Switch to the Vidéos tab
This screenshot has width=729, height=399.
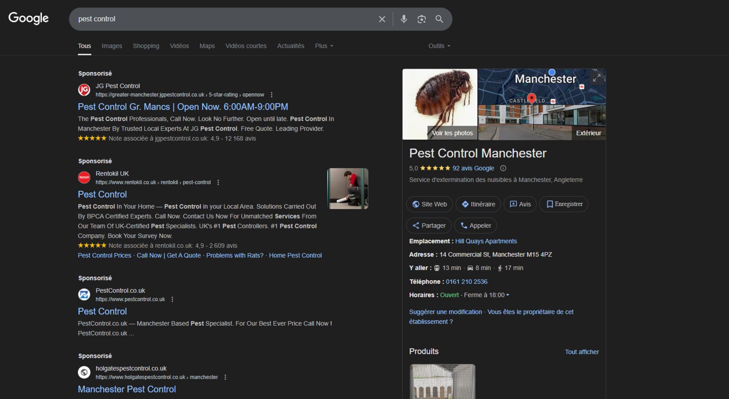[179, 46]
